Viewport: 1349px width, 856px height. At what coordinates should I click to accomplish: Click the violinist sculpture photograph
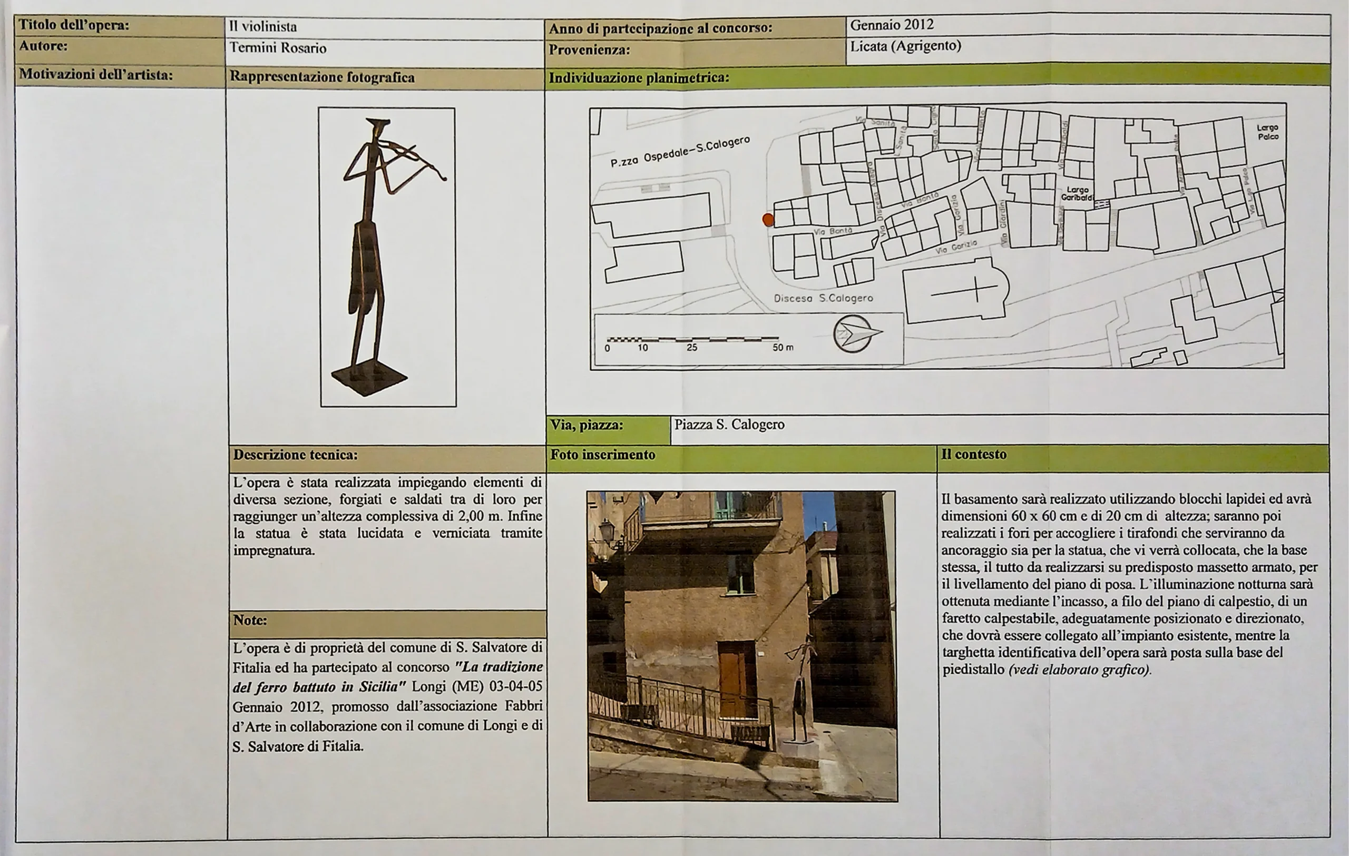click(x=388, y=257)
